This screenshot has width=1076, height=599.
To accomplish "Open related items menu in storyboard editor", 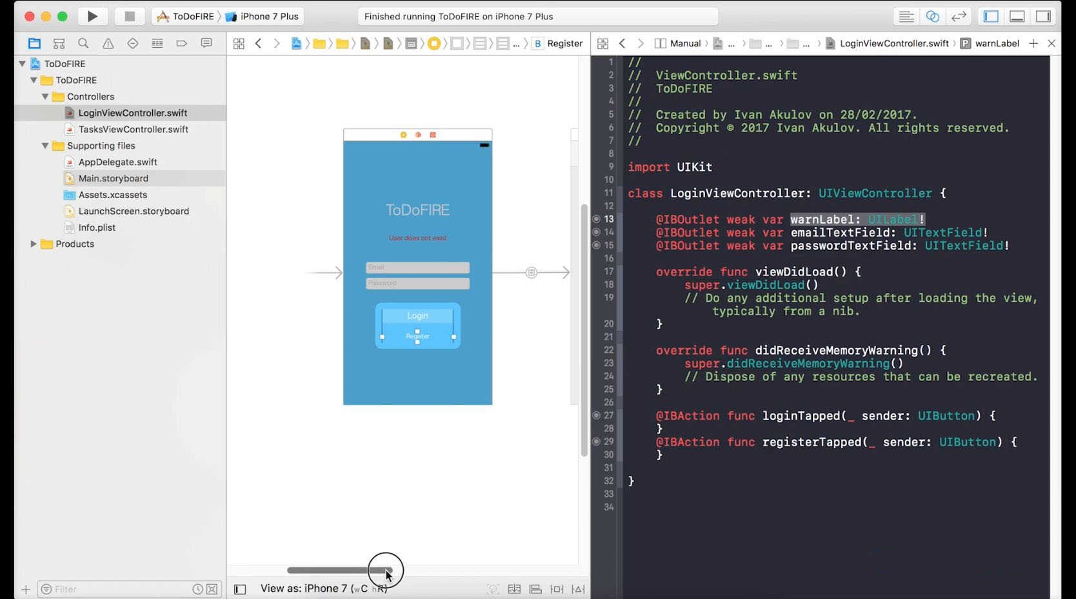I will point(239,43).
